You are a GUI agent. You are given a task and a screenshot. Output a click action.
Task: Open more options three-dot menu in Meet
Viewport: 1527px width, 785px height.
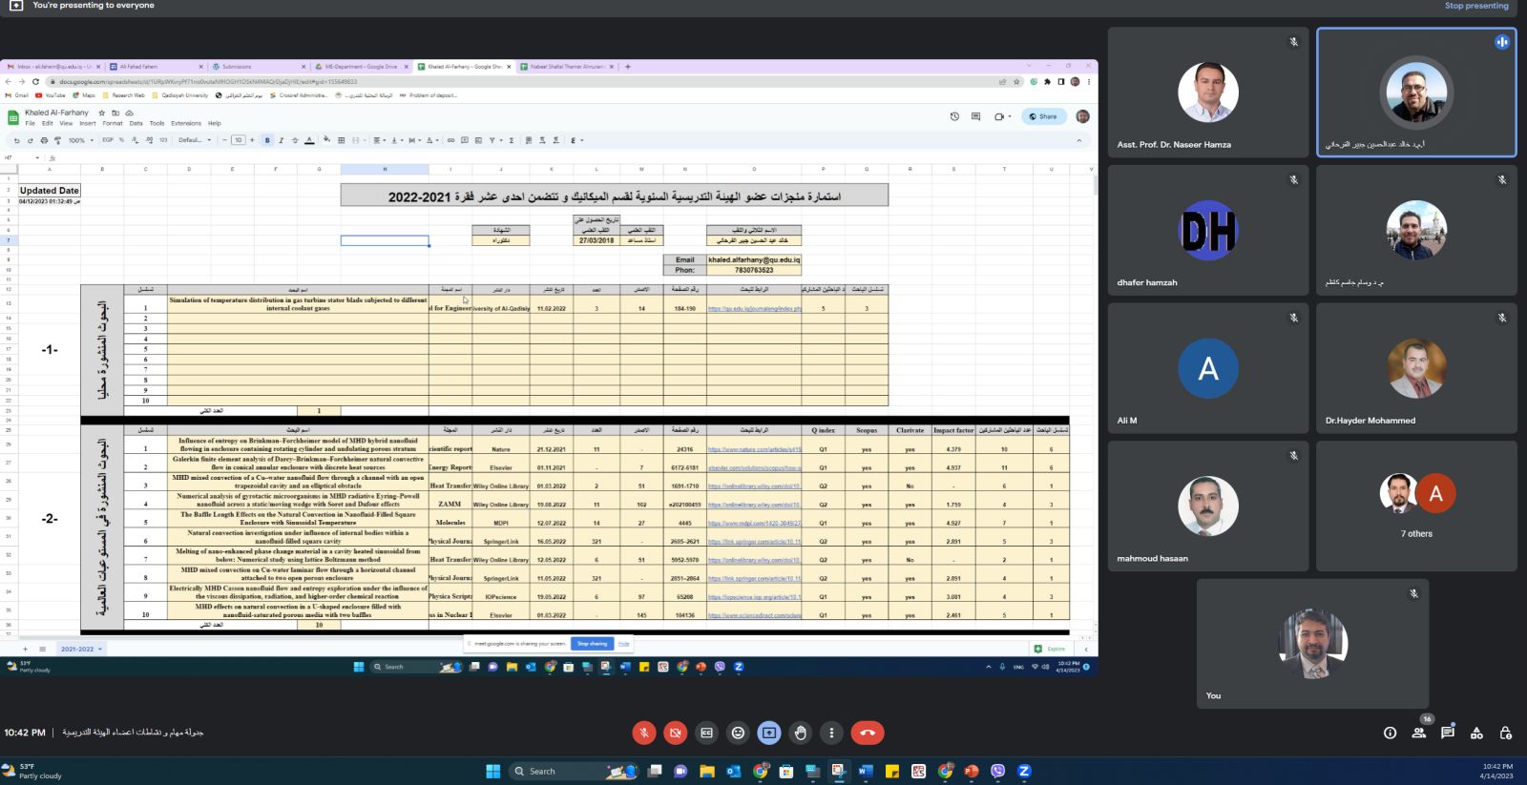pyautogui.click(x=831, y=733)
